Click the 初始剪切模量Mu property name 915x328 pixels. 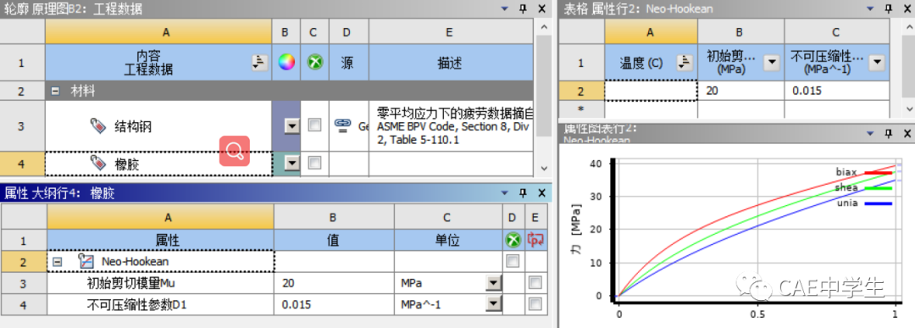(x=130, y=283)
